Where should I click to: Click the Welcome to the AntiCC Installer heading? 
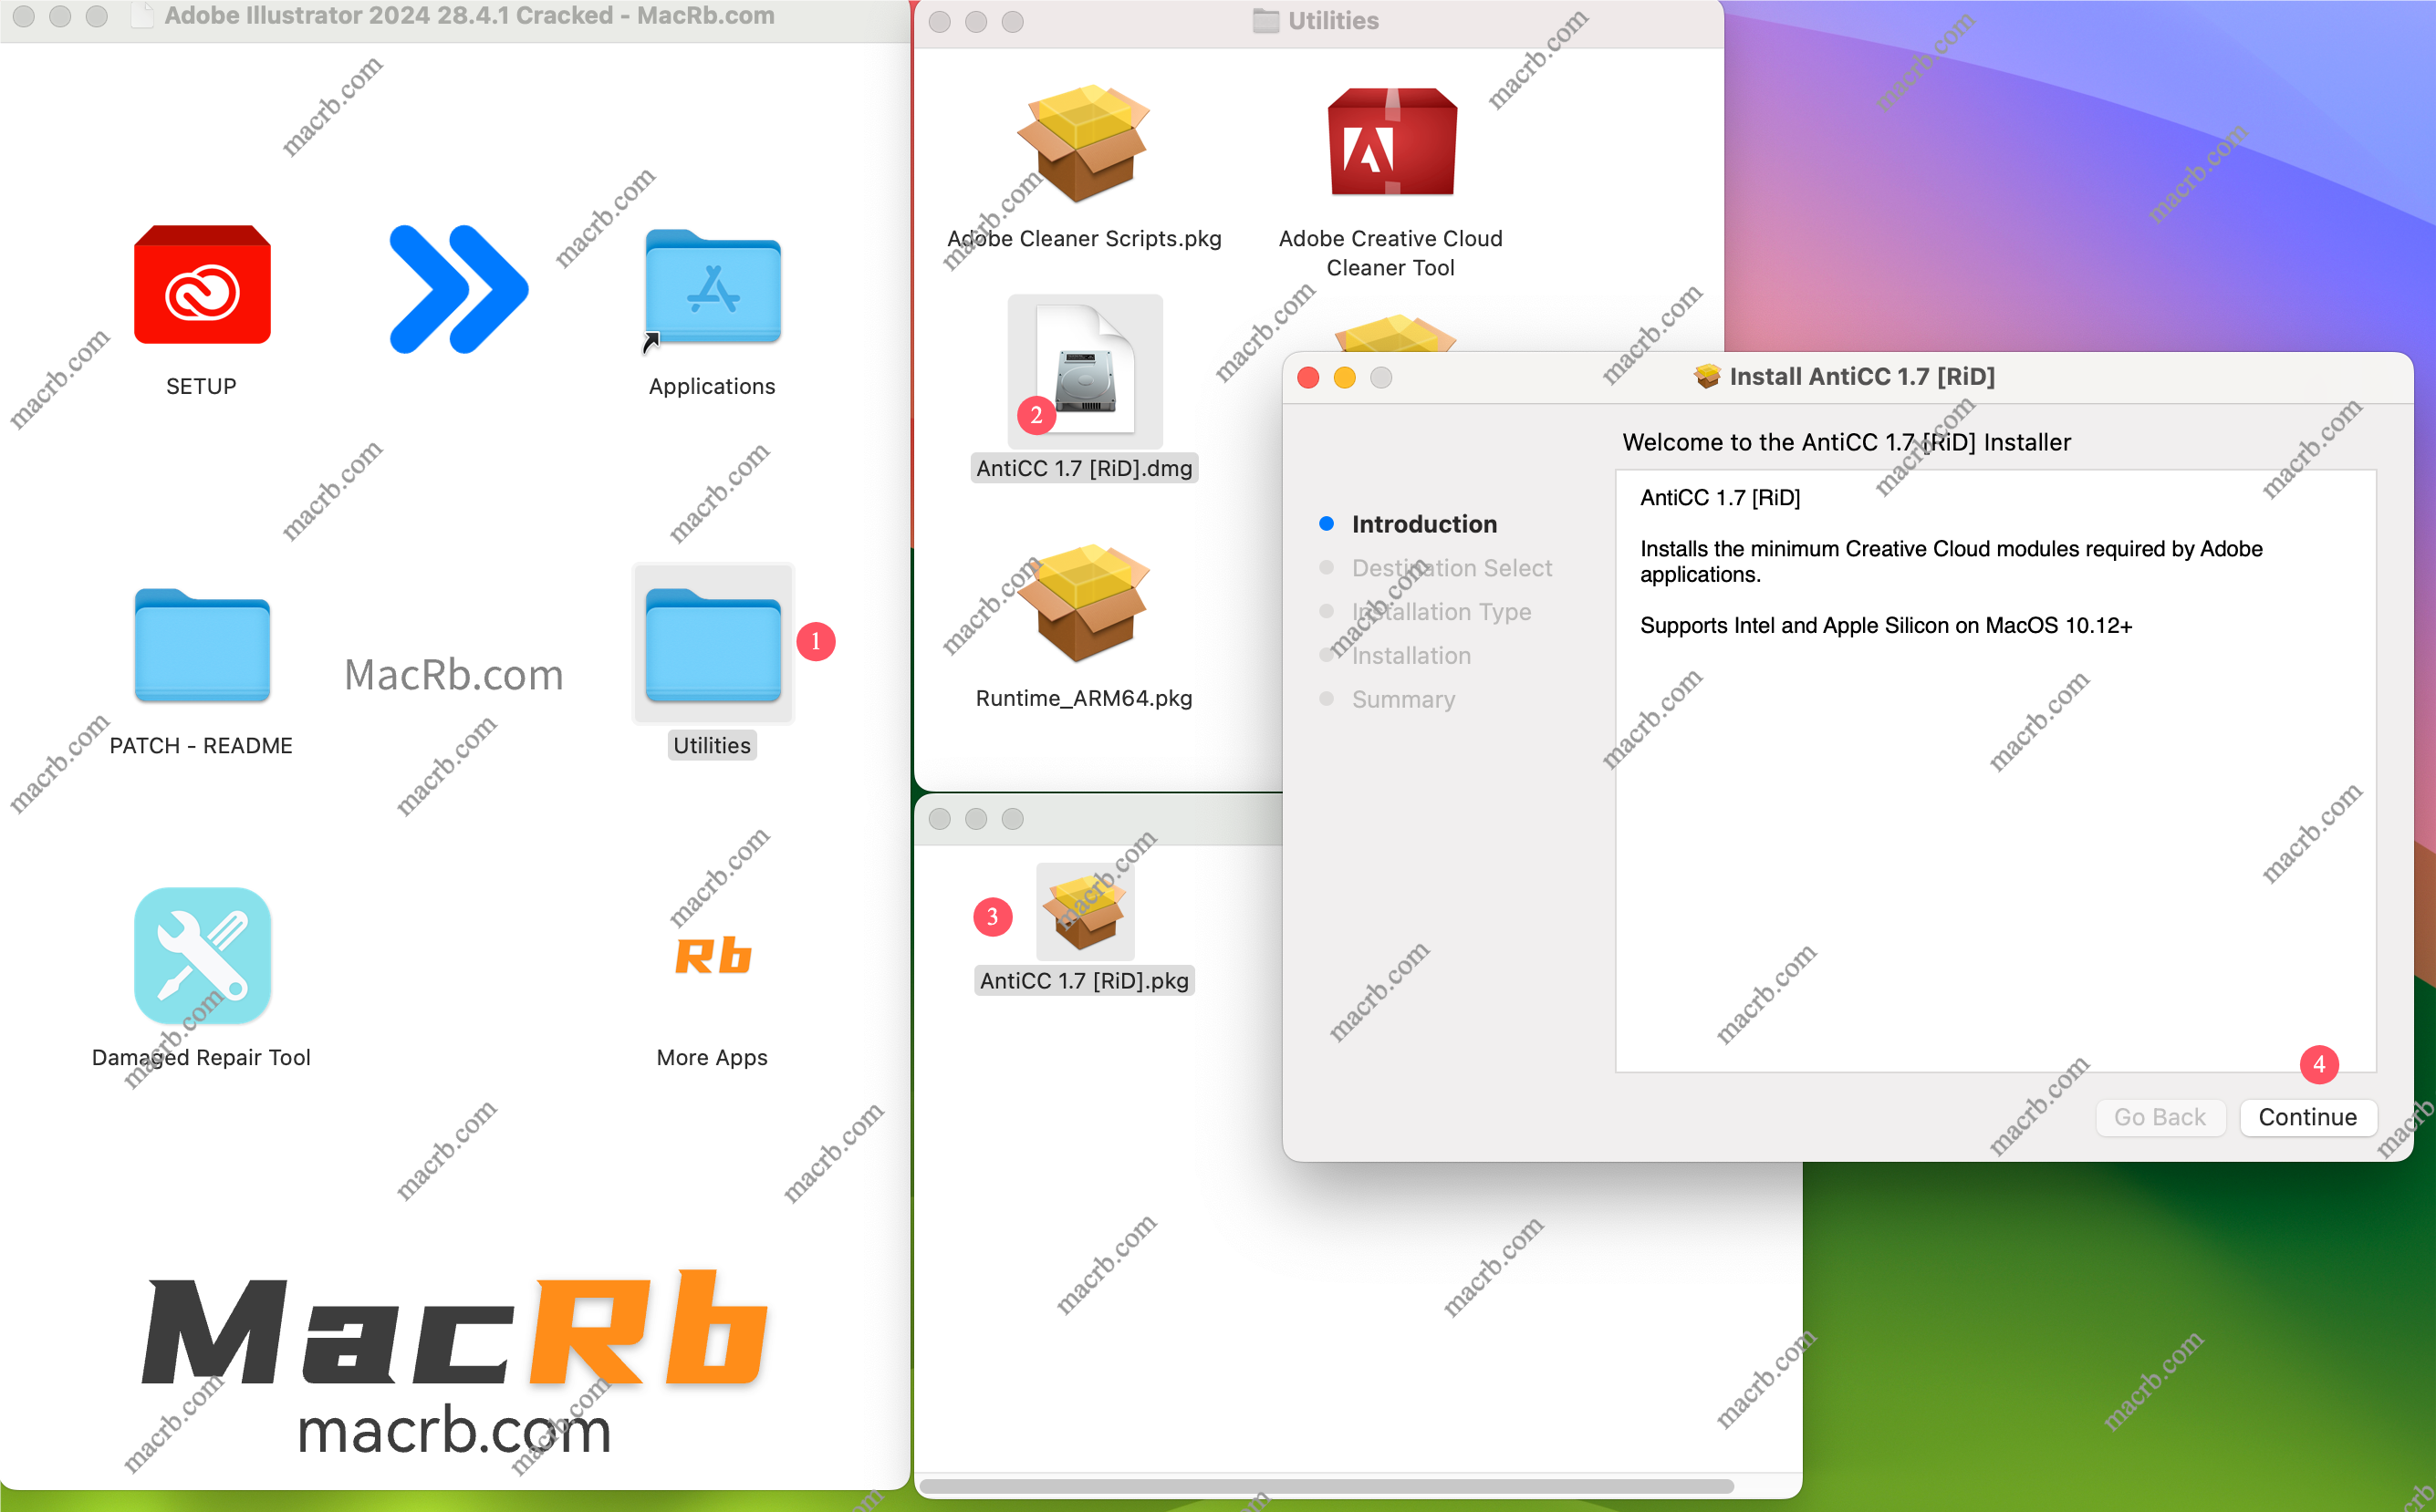click(1847, 442)
